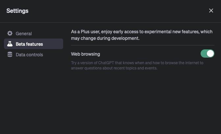Click the "General" text label in sidebar
Screen dimensions: 221x134
[x=24, y=34]
